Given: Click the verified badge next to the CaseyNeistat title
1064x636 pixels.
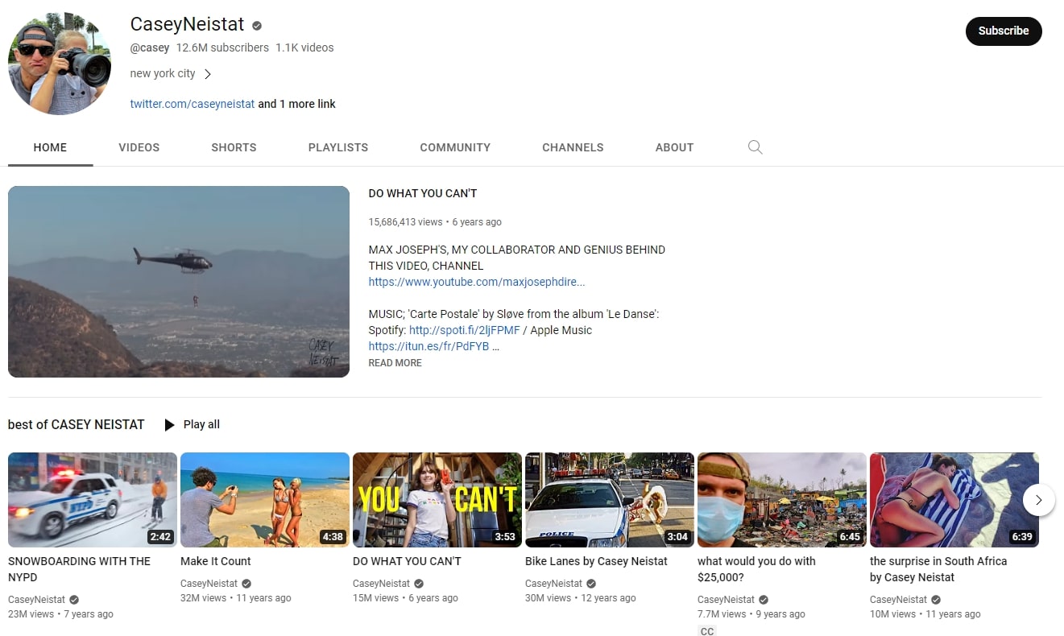Looking at the screenshot, I should (257, 26).
